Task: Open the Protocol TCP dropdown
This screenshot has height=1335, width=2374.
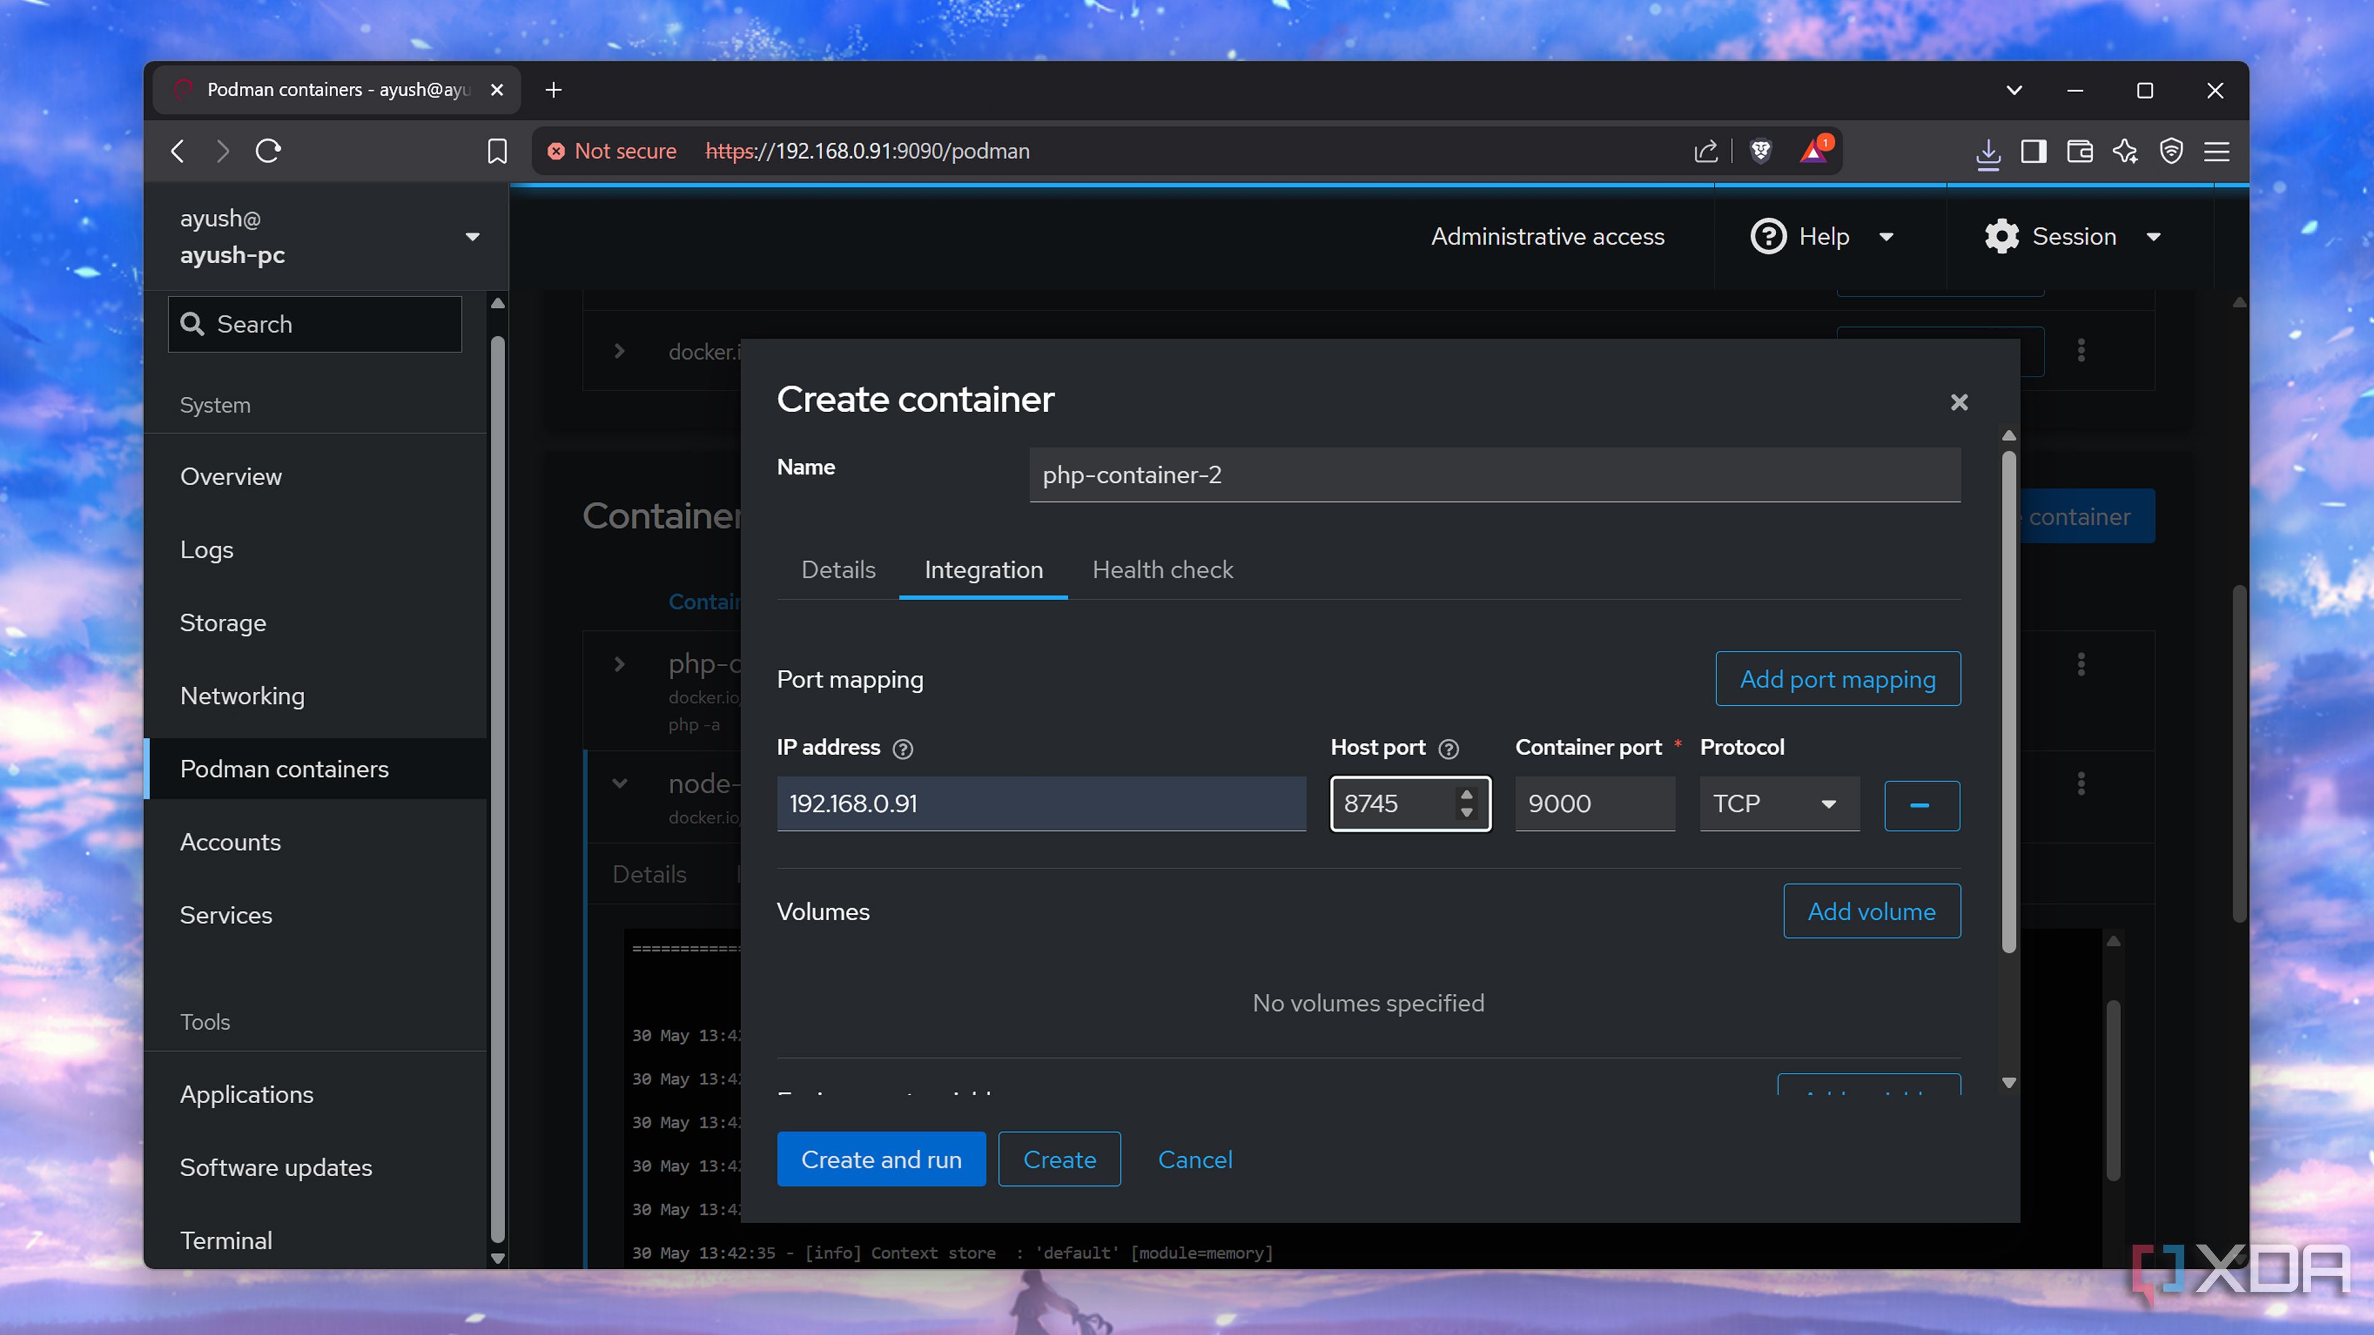Action: pos(1779,804)
